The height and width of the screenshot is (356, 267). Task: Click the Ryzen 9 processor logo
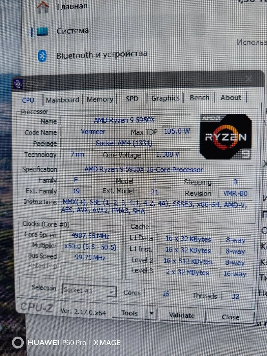pyautogui.click(x=226, y=136)
